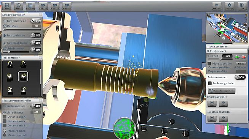The height and width of the screenshot is (139, 249).
Task: Save the project with Save button
Action: pyautogui.click(x=7, y=6)
